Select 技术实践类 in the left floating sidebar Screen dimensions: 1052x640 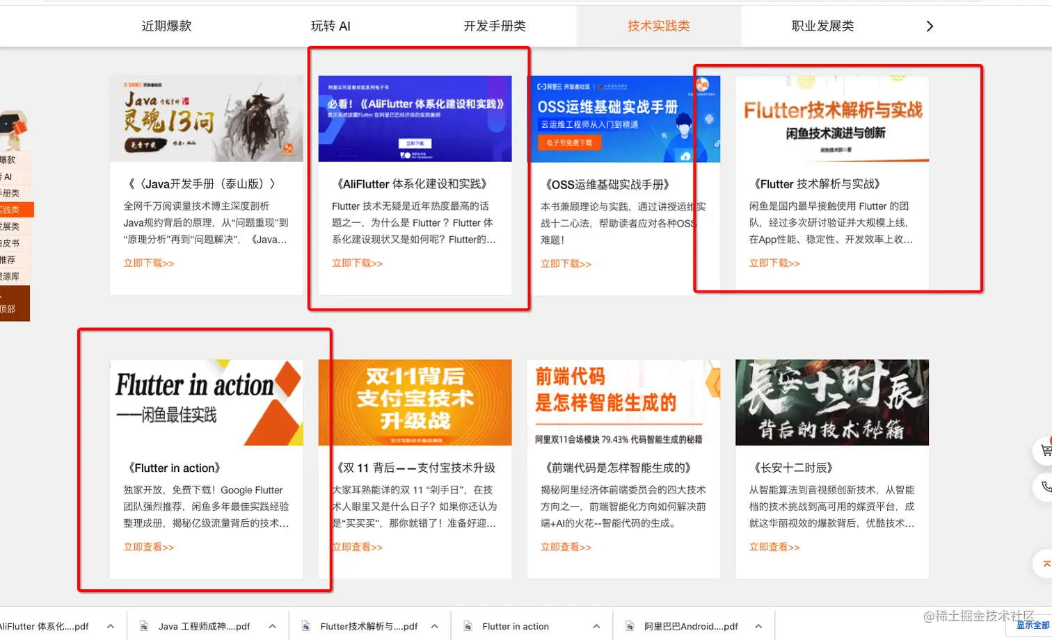pos(15,210)
